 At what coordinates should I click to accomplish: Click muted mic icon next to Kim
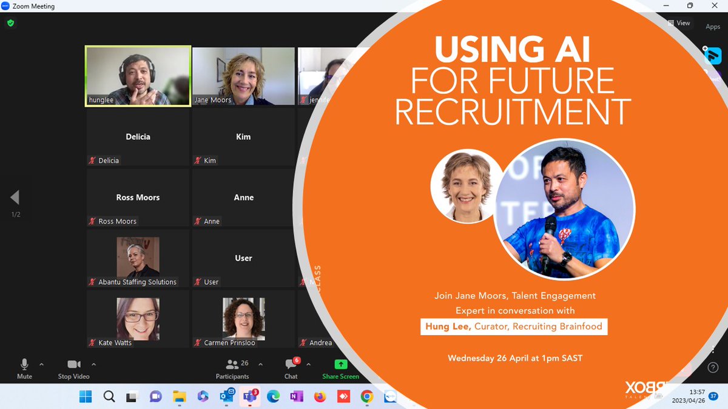[x=198, y=161]
